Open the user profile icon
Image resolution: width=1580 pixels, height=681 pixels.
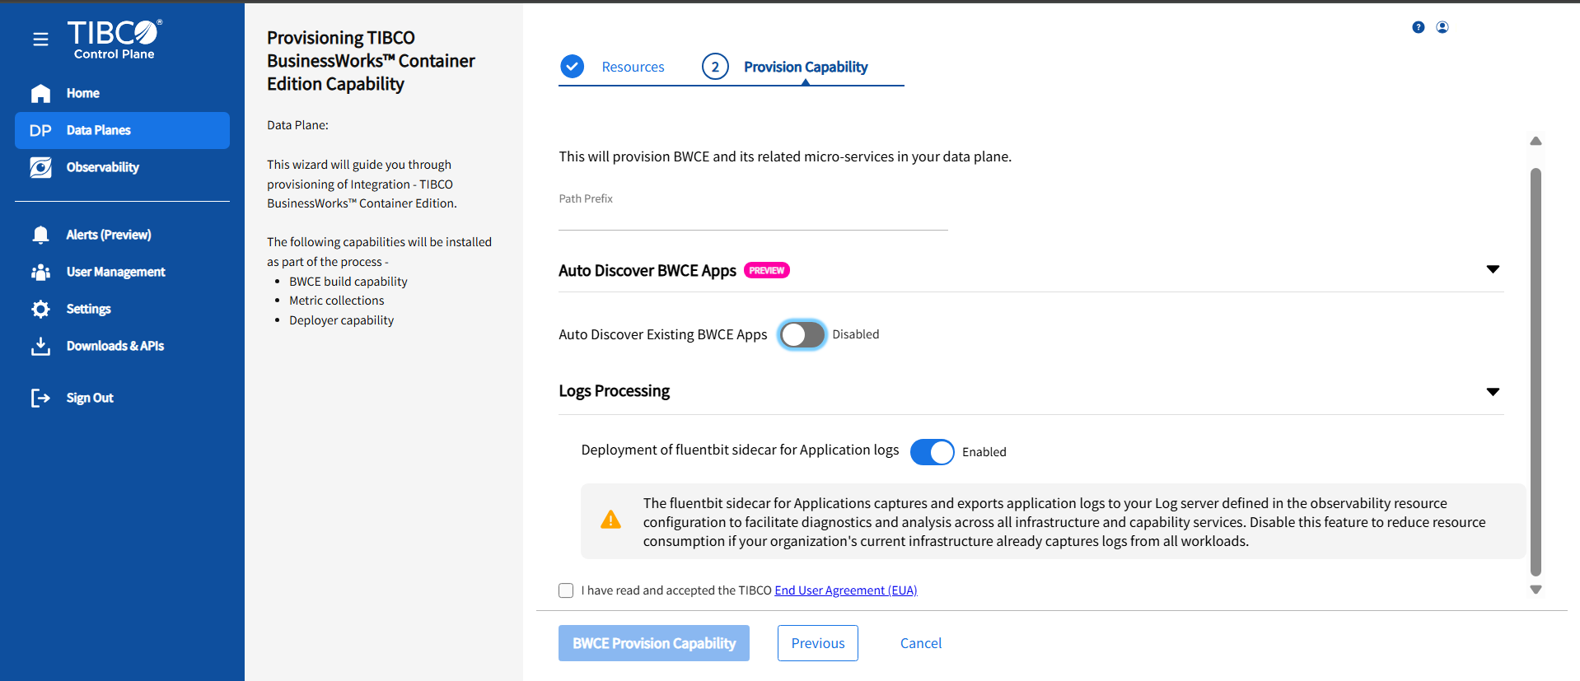coord(1442,27)
